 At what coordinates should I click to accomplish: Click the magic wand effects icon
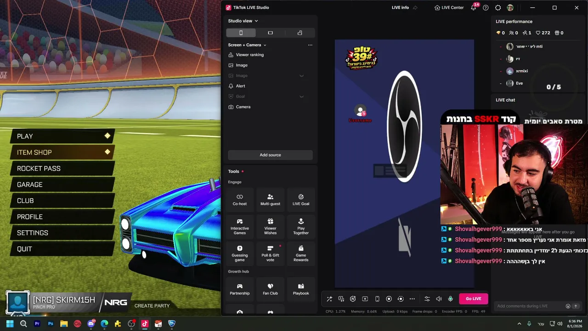point(329,299)
